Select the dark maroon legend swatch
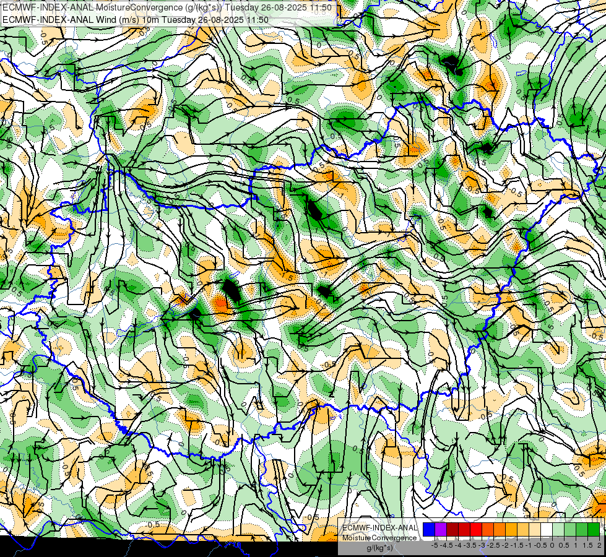The image size is (606, 557). [x=452, y=529]
